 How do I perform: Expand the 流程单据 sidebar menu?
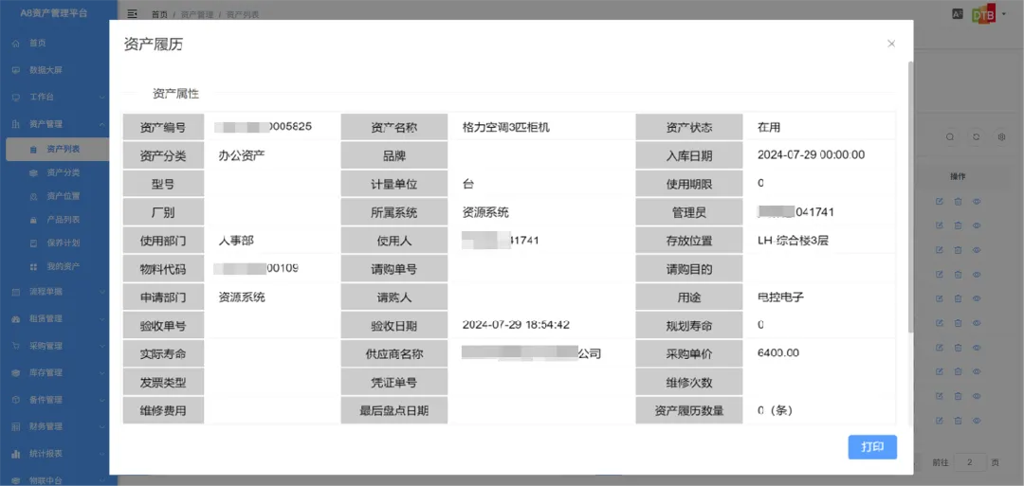pyautogui.click(x=54, y=292)
